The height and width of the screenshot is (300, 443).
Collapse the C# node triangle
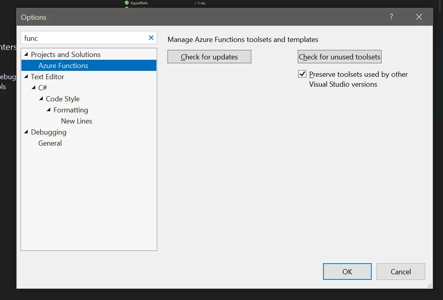[x=34, y=88]
